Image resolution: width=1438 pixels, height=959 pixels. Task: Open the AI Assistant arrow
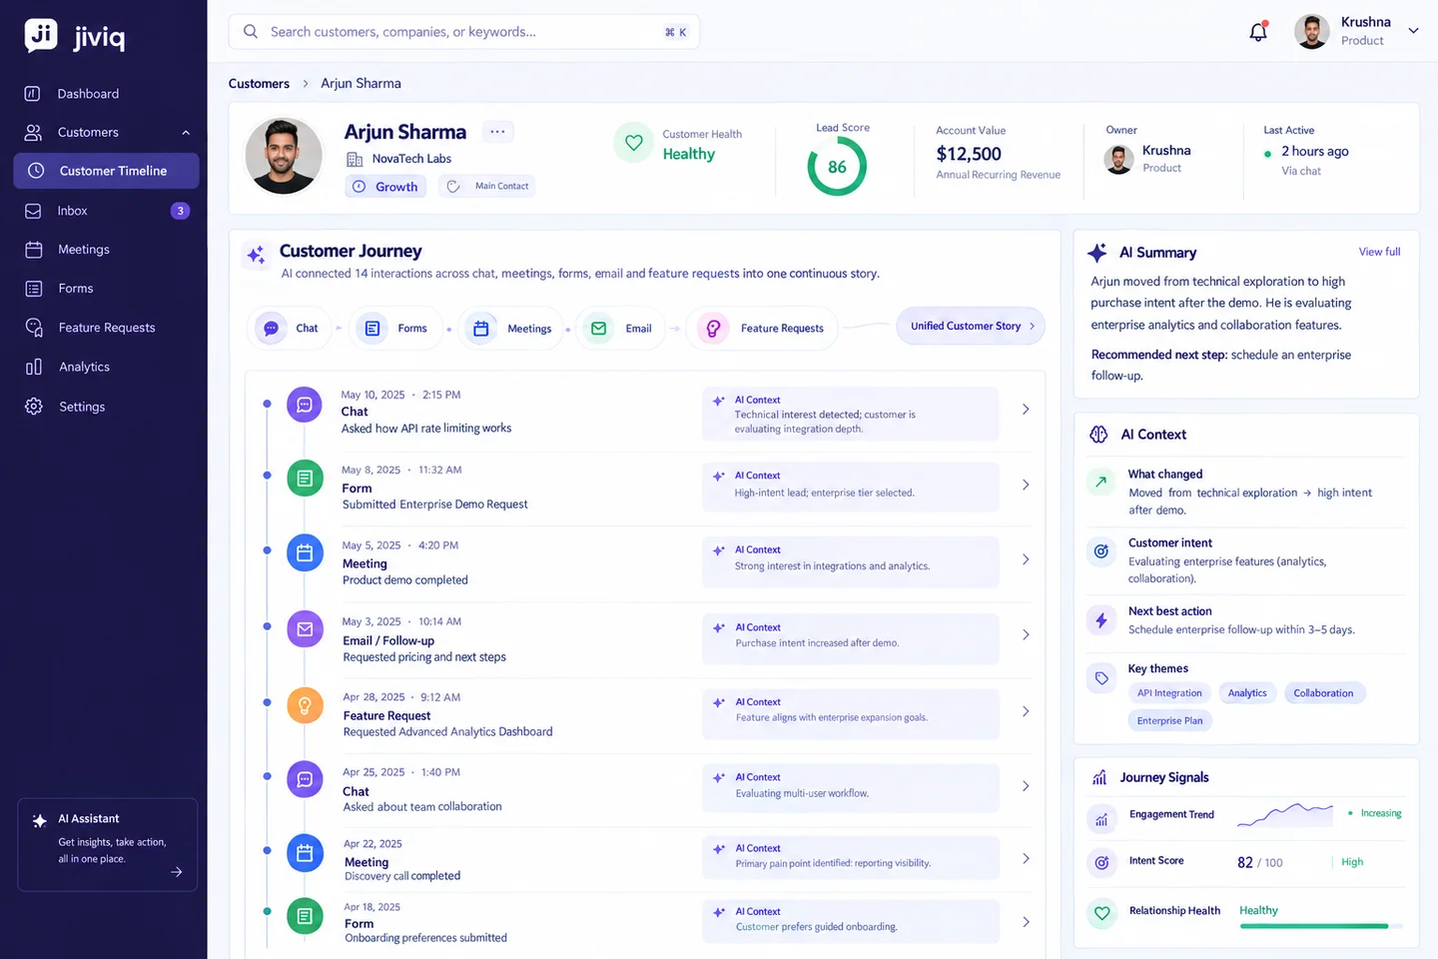[x=177, y=872]
